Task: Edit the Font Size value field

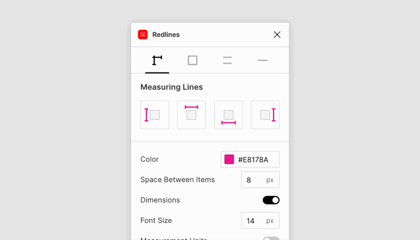Action: (260, 220)
